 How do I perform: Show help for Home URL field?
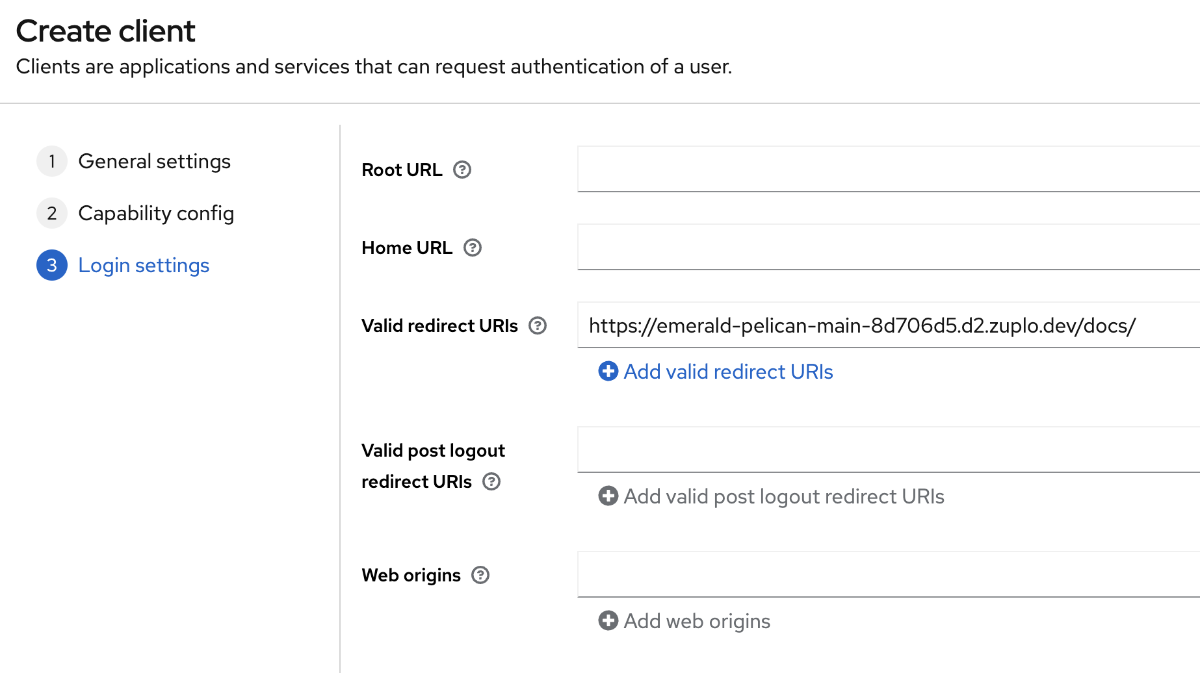[473, 248]
